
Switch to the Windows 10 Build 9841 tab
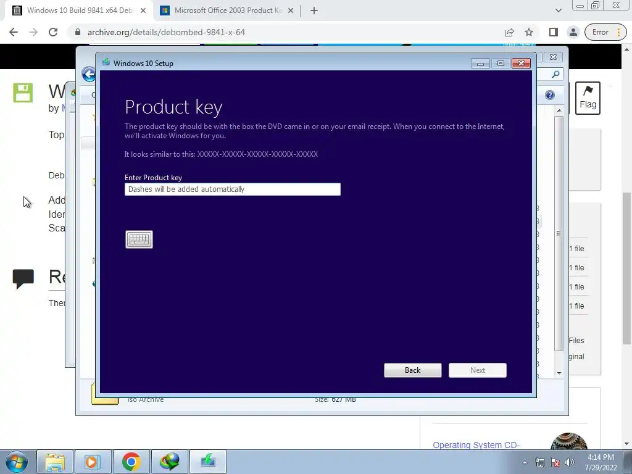[x=80, y=10]
